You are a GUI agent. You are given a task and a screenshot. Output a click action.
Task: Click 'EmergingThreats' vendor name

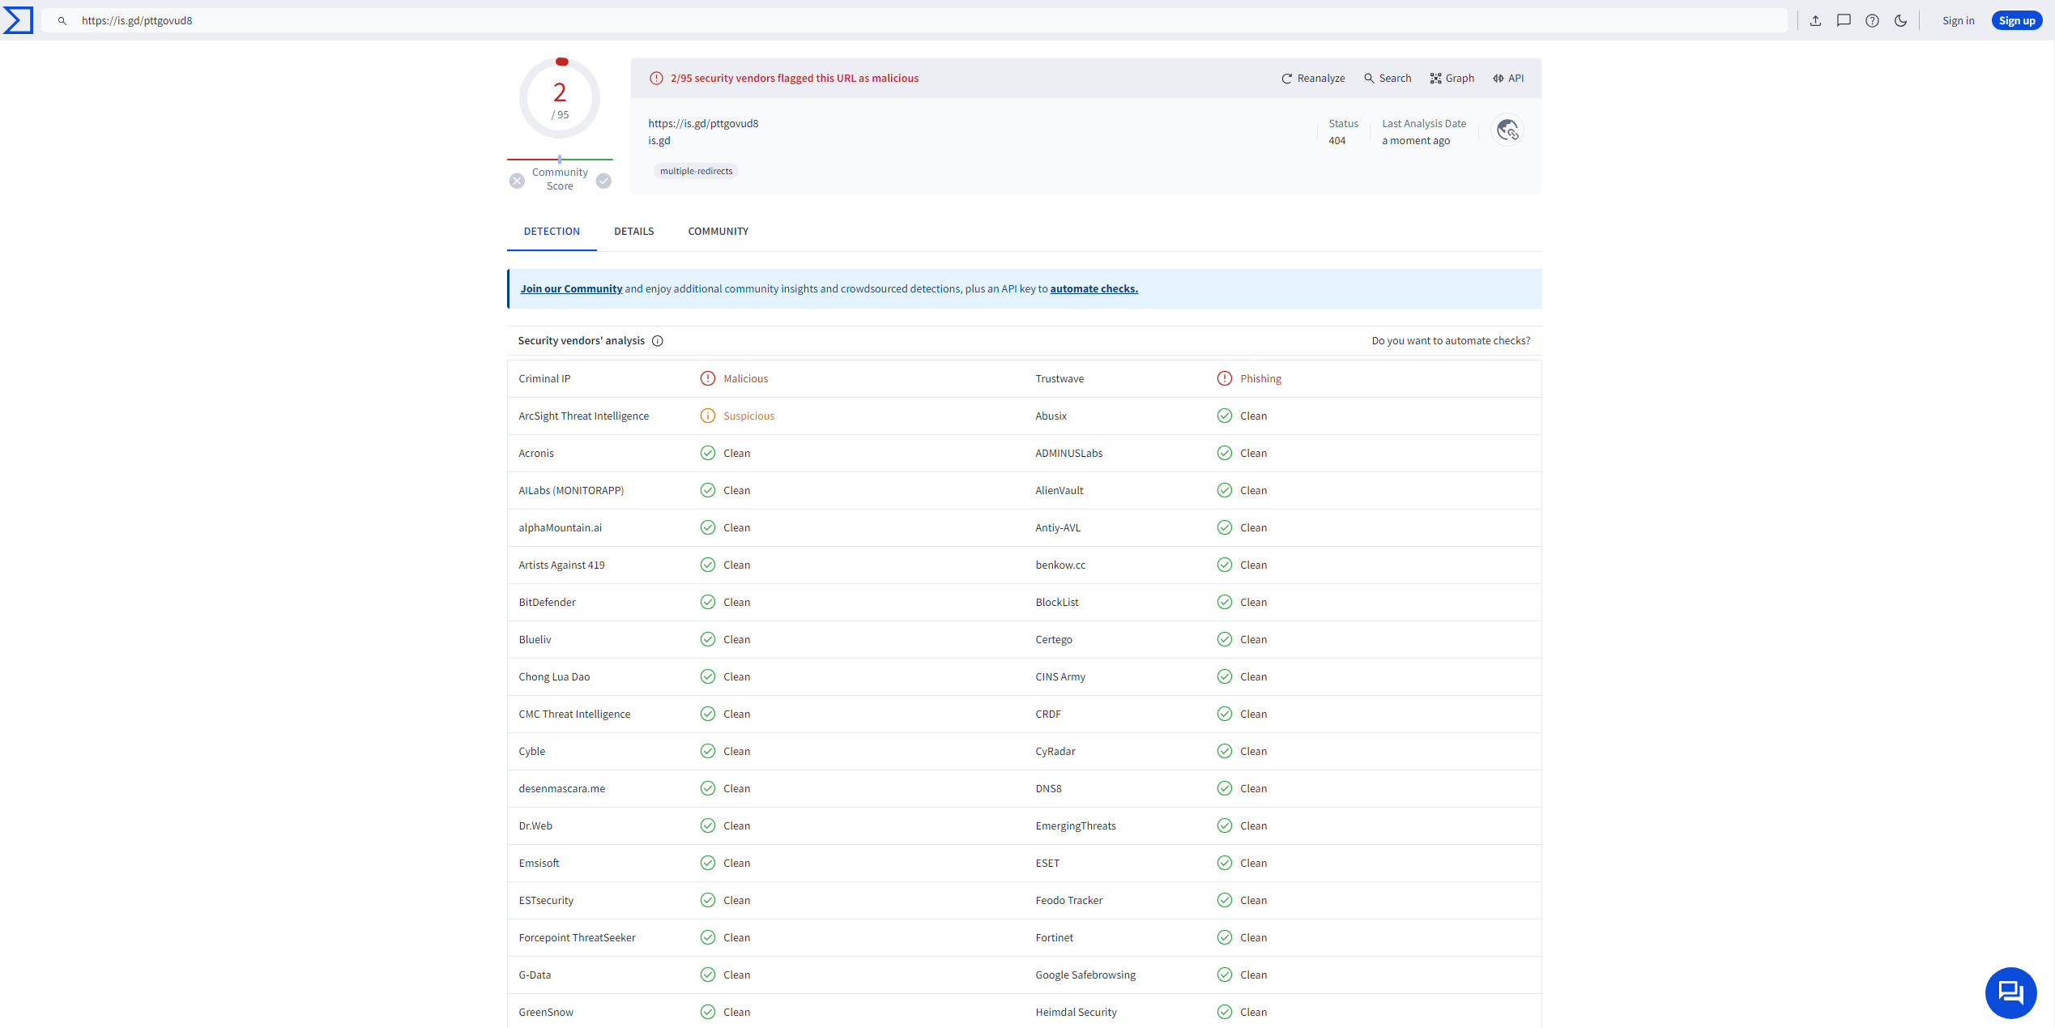click(x=1075, y=826)
